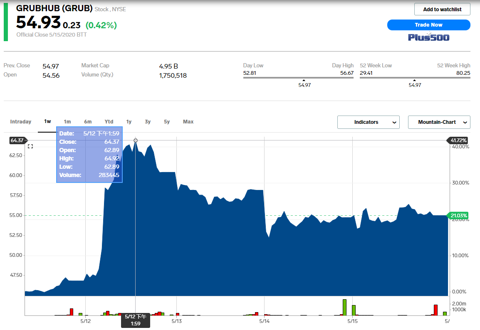This screenshot has height=330, width=480.
Task: Show the 6m chart range
Action: click(x=88, y=122)
